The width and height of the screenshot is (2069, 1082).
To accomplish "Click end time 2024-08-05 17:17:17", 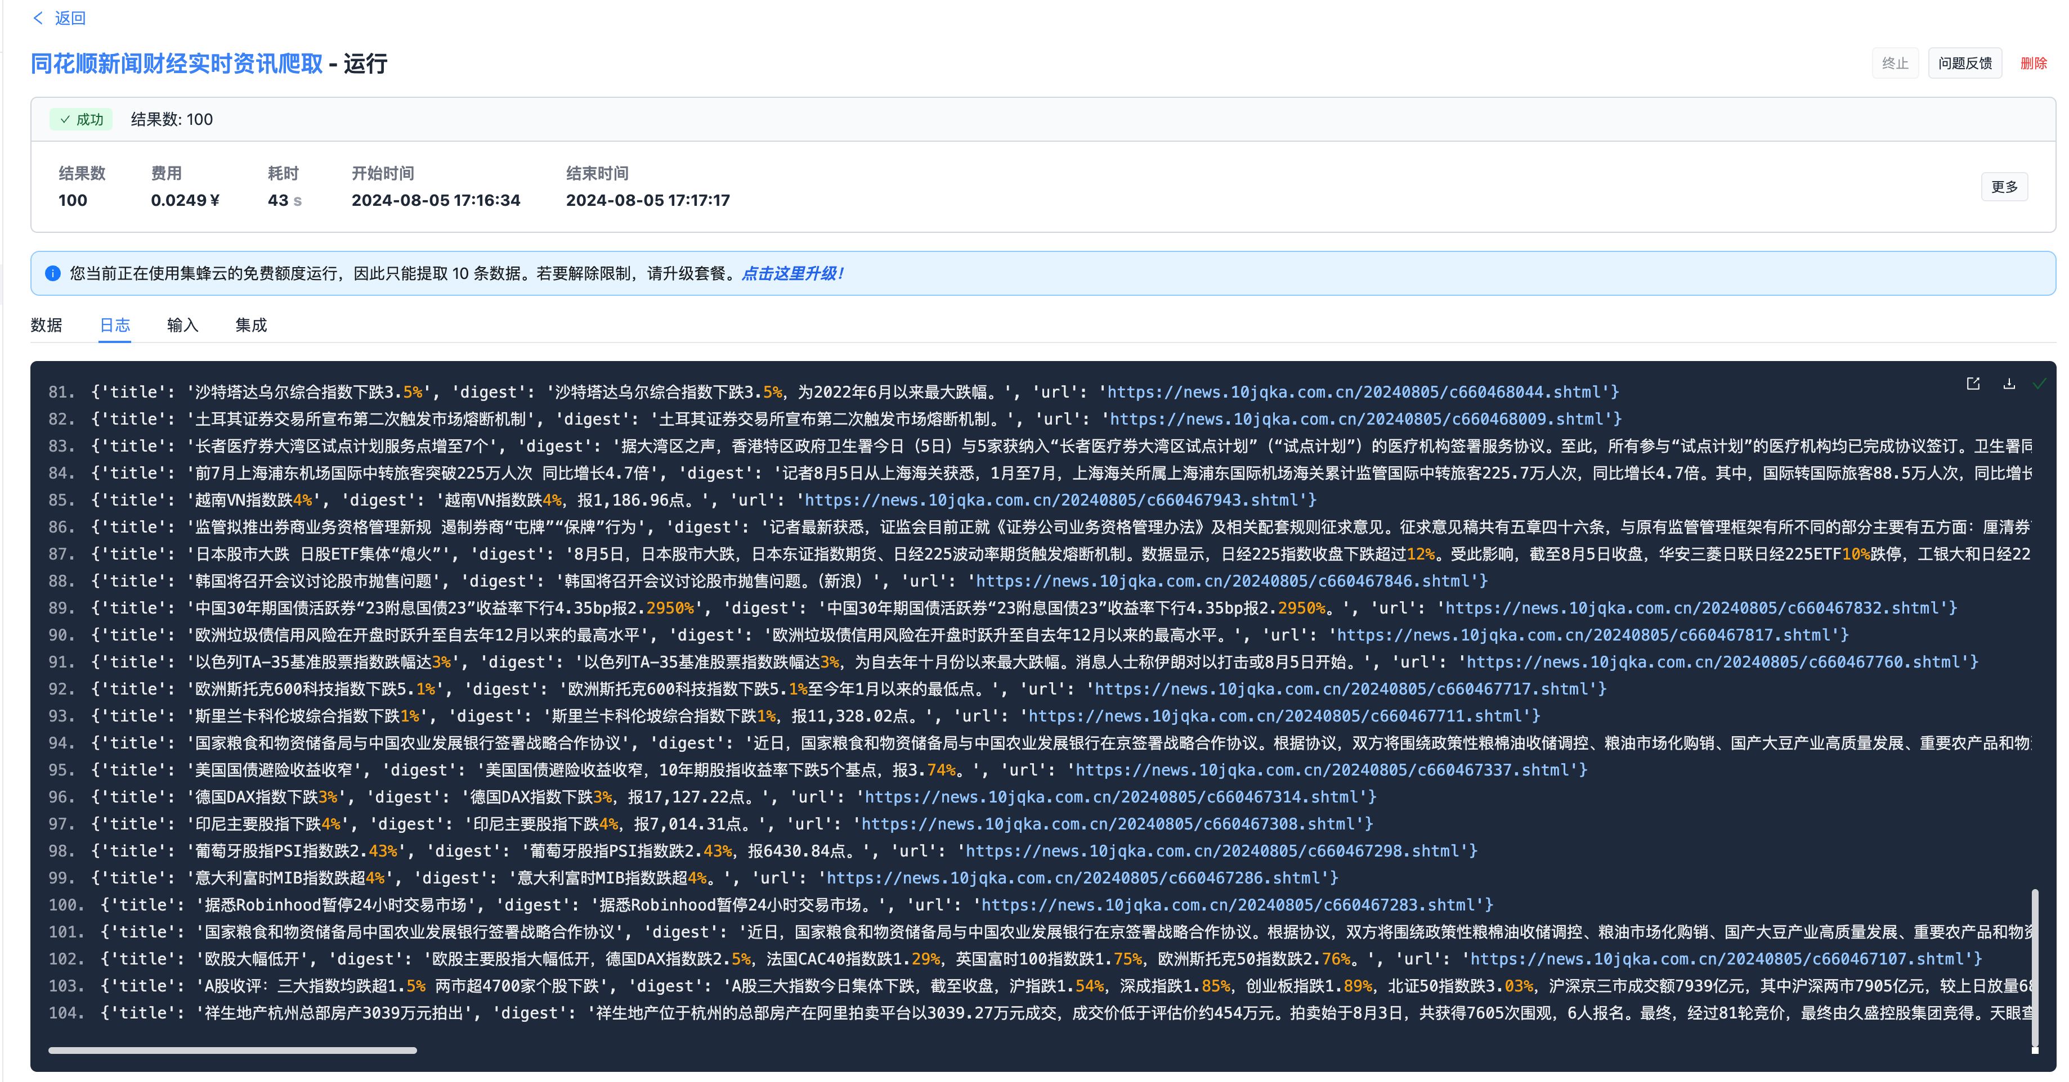I will click(648, 200).
